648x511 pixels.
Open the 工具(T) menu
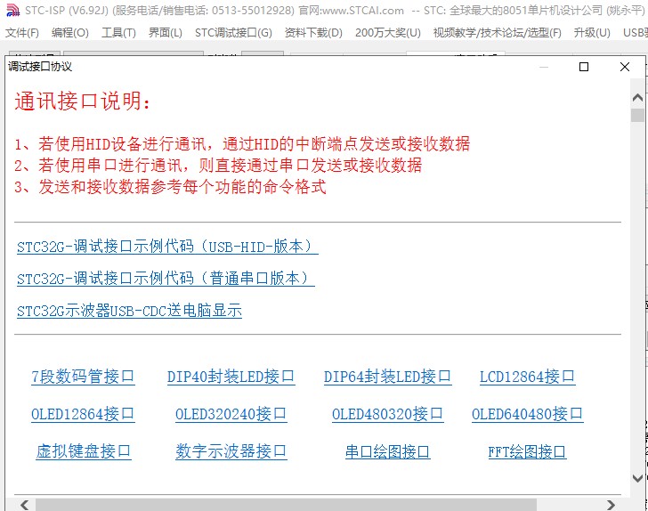[118, 32]
